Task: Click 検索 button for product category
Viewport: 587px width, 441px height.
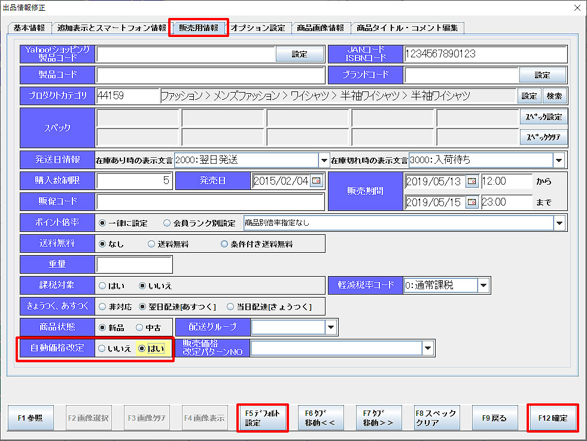Action: 554,96
